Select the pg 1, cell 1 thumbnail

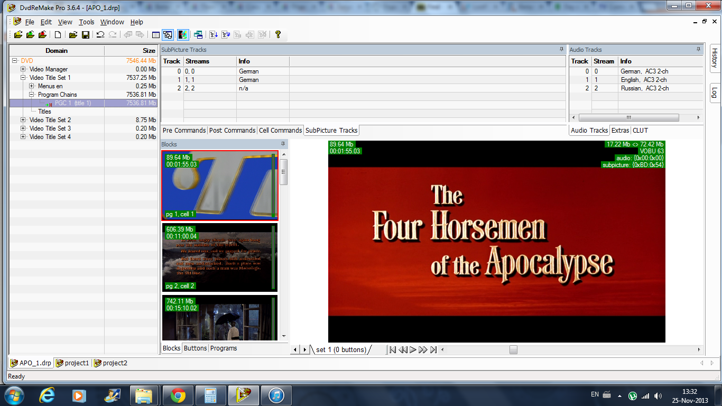(220, 186)
